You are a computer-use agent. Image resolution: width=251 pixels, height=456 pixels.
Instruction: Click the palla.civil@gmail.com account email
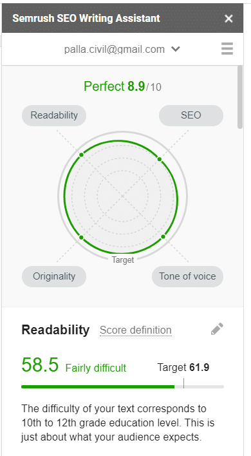pyautogui.click(x=115, y=49)
